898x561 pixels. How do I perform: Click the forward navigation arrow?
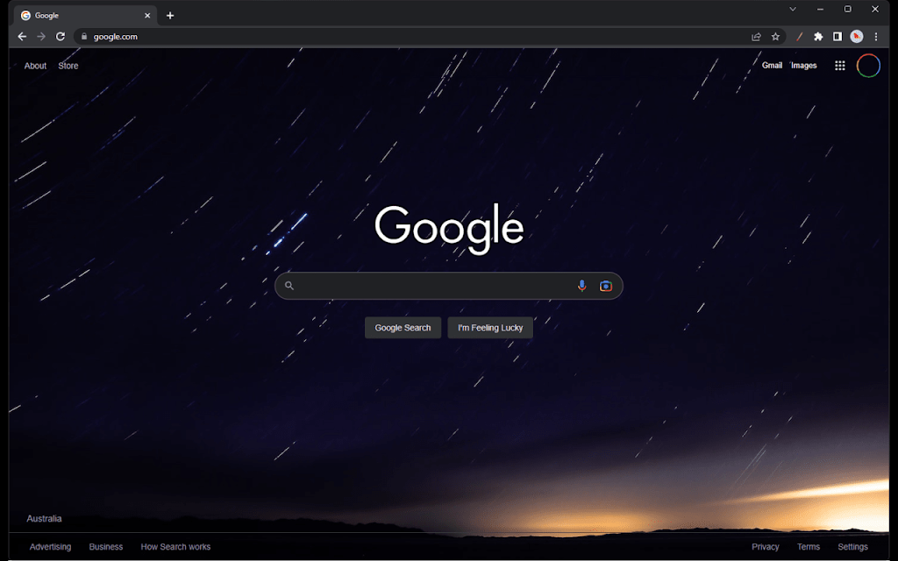click(41, 37)
